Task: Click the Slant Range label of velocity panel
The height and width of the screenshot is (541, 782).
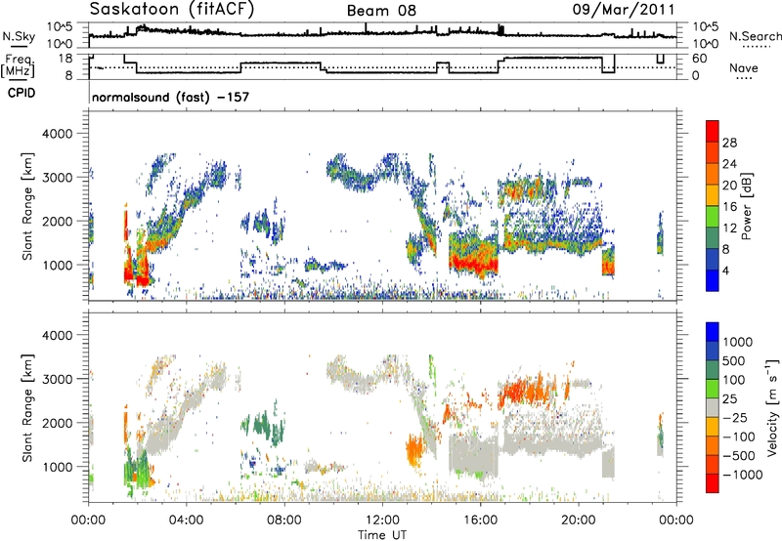Action: click(27, 408)
